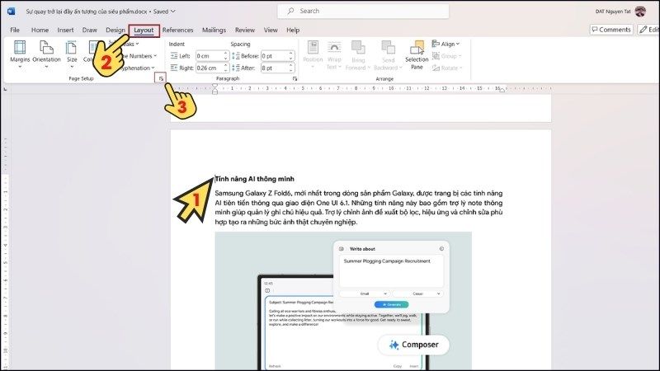Click the Indent Left icon label
Screen dimensions: 660x371
(x=174, y=56)
